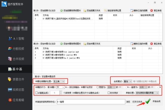The image size is (165, 110).
Task: Open the height percentage dropdown after 高度为
Action: coord(155,87)
